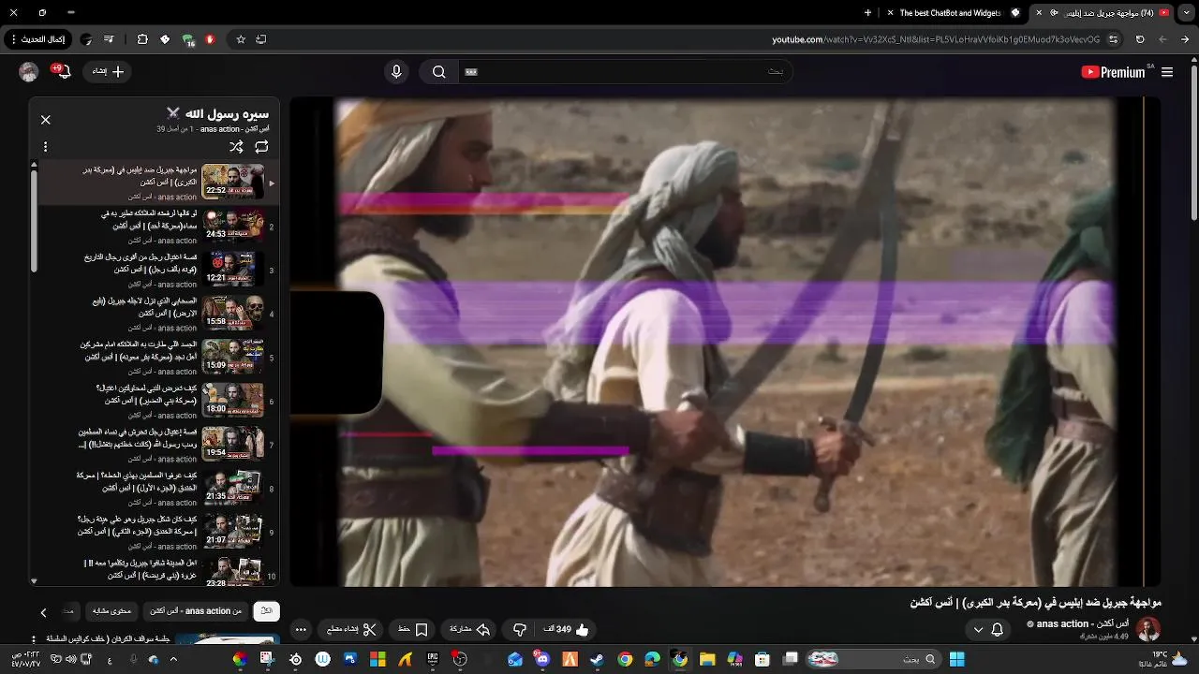The width and height of the screenshot is (1199, 674).
Task: Open YouTube notifications bell with 9+ badge
Action: 62,72
